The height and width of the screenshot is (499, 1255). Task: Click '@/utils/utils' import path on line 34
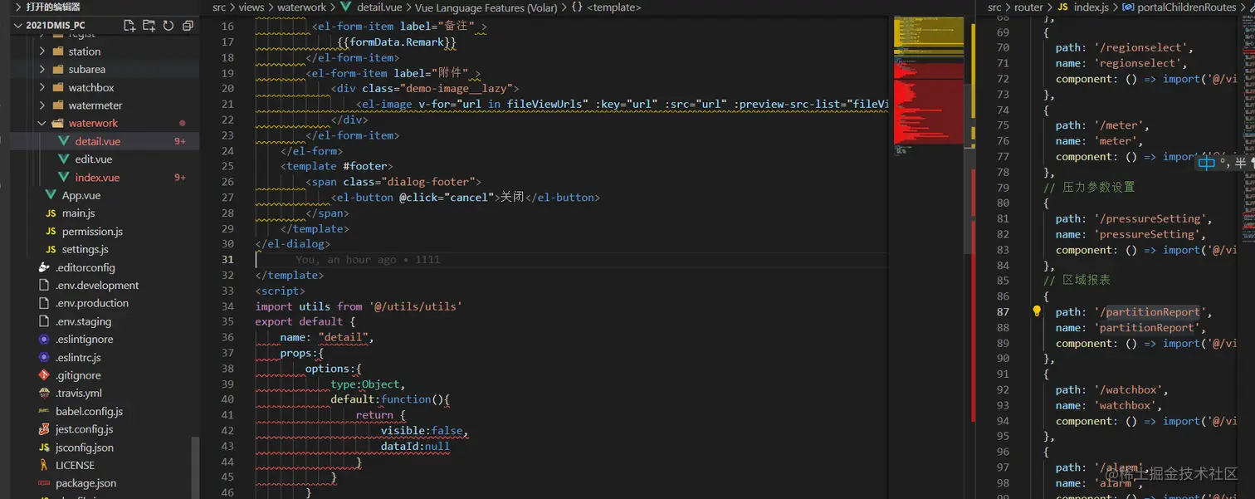(x=415, y=306)
